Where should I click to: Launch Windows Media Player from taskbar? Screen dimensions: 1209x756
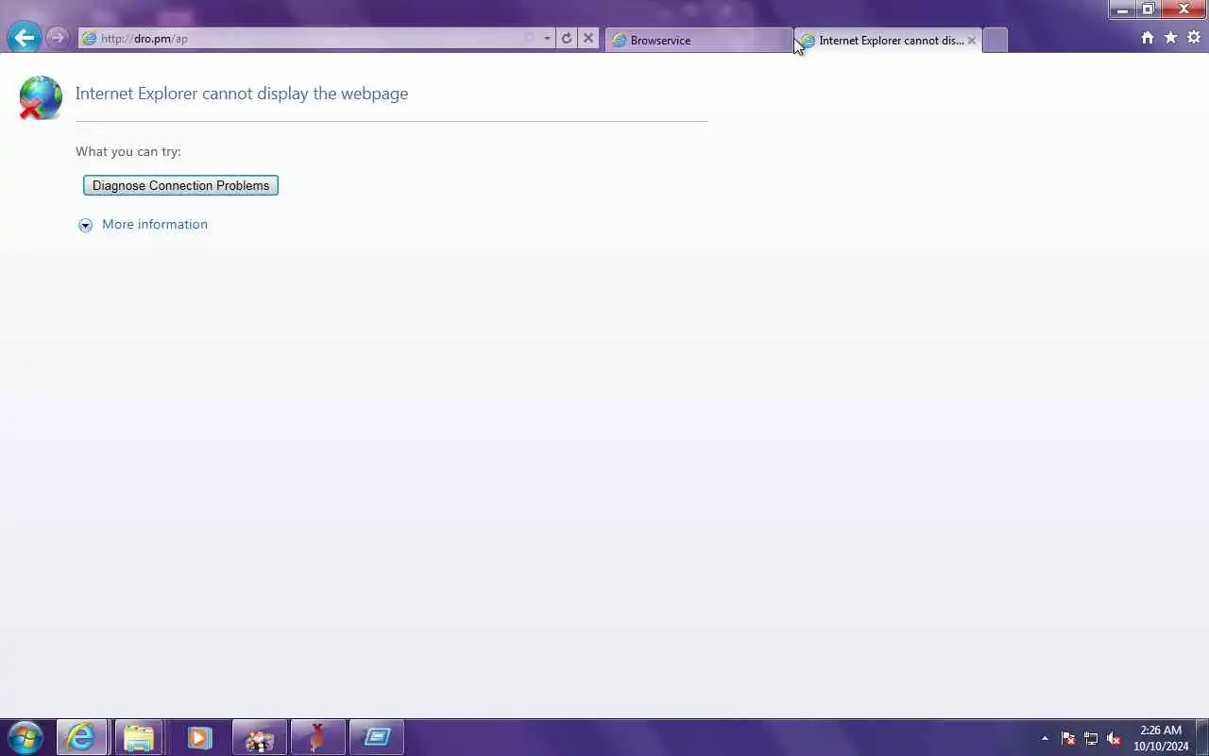click(199, 737)
